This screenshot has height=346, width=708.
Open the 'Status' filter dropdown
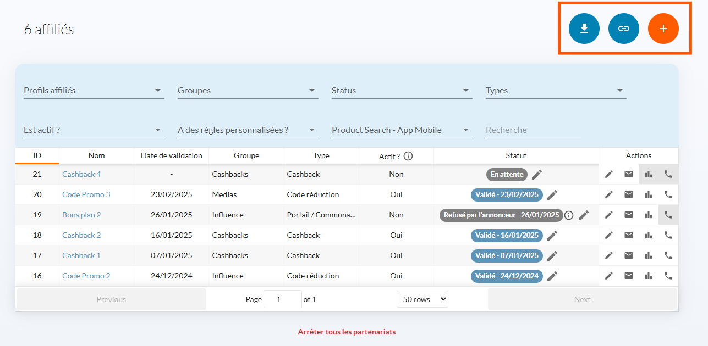(402, 91)
